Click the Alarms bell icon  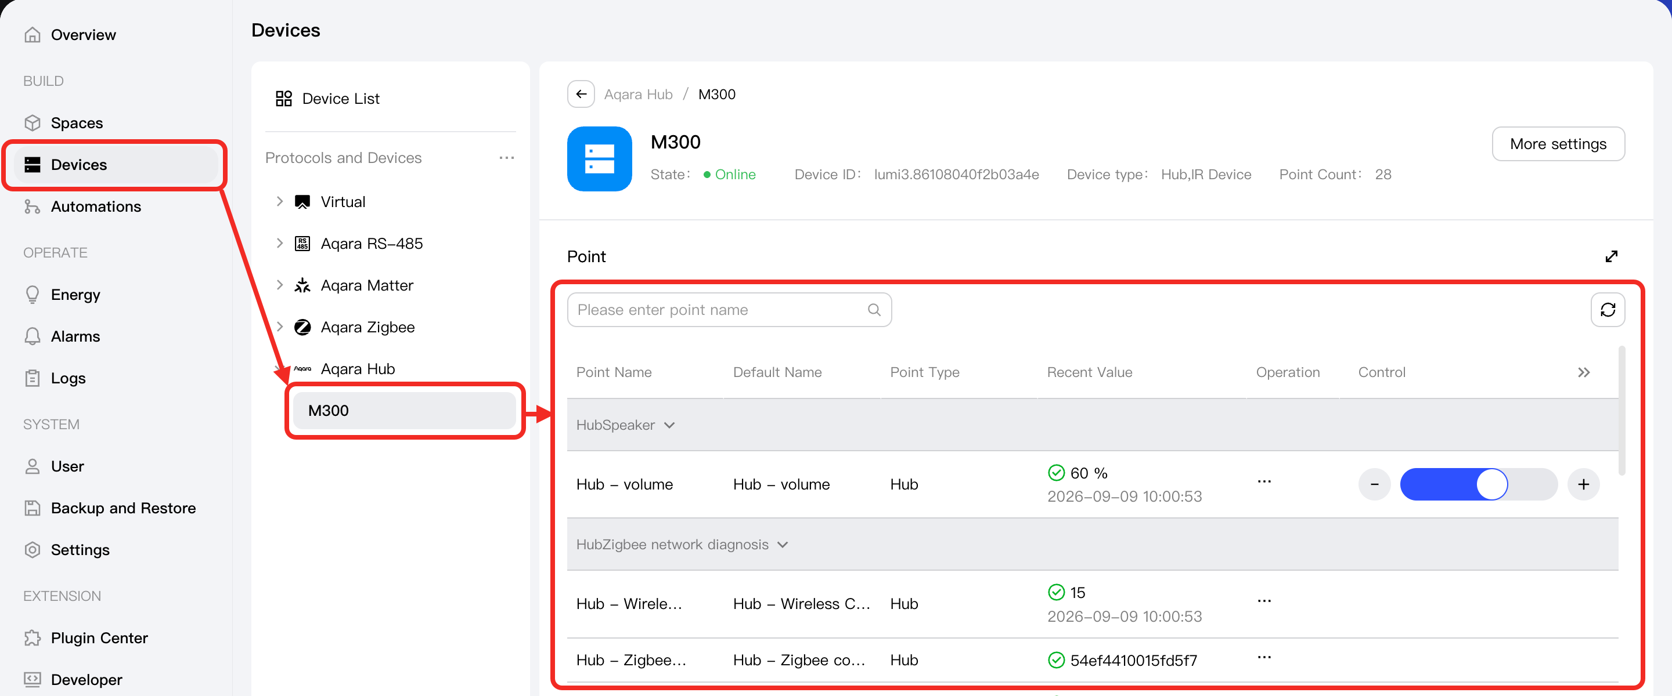click(x=32, y=336)
